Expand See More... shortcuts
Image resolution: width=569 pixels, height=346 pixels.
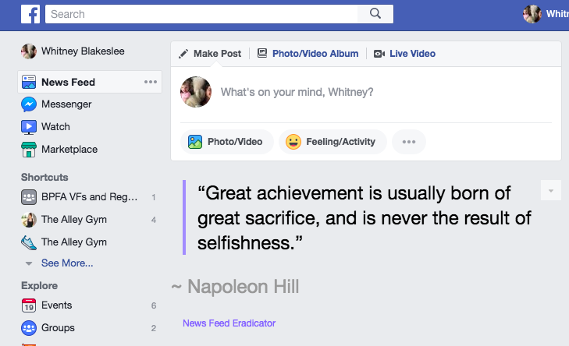[x=67, y=263]
